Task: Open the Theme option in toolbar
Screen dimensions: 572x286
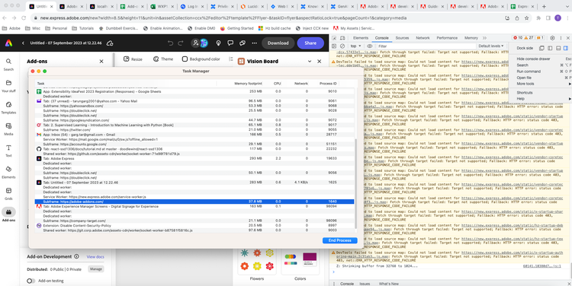Action: pyautogui.click(x=163, y=59)
